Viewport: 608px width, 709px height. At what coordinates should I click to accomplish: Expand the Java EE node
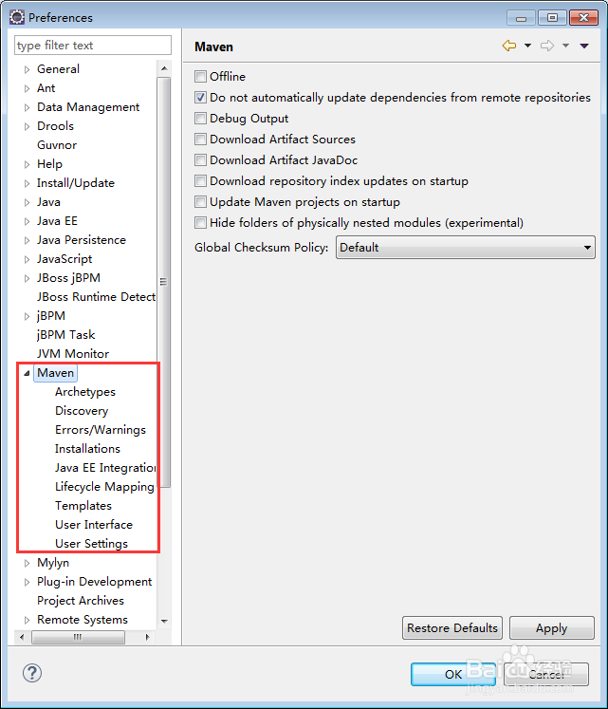tap(28, 221)
